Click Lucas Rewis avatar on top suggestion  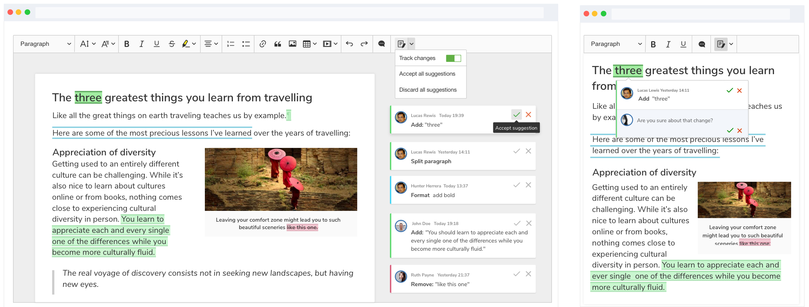(401, 117)
